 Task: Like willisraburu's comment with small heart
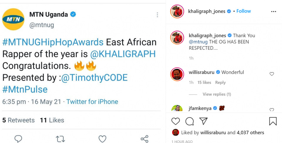pyautogui.click(x=272, y=74)
